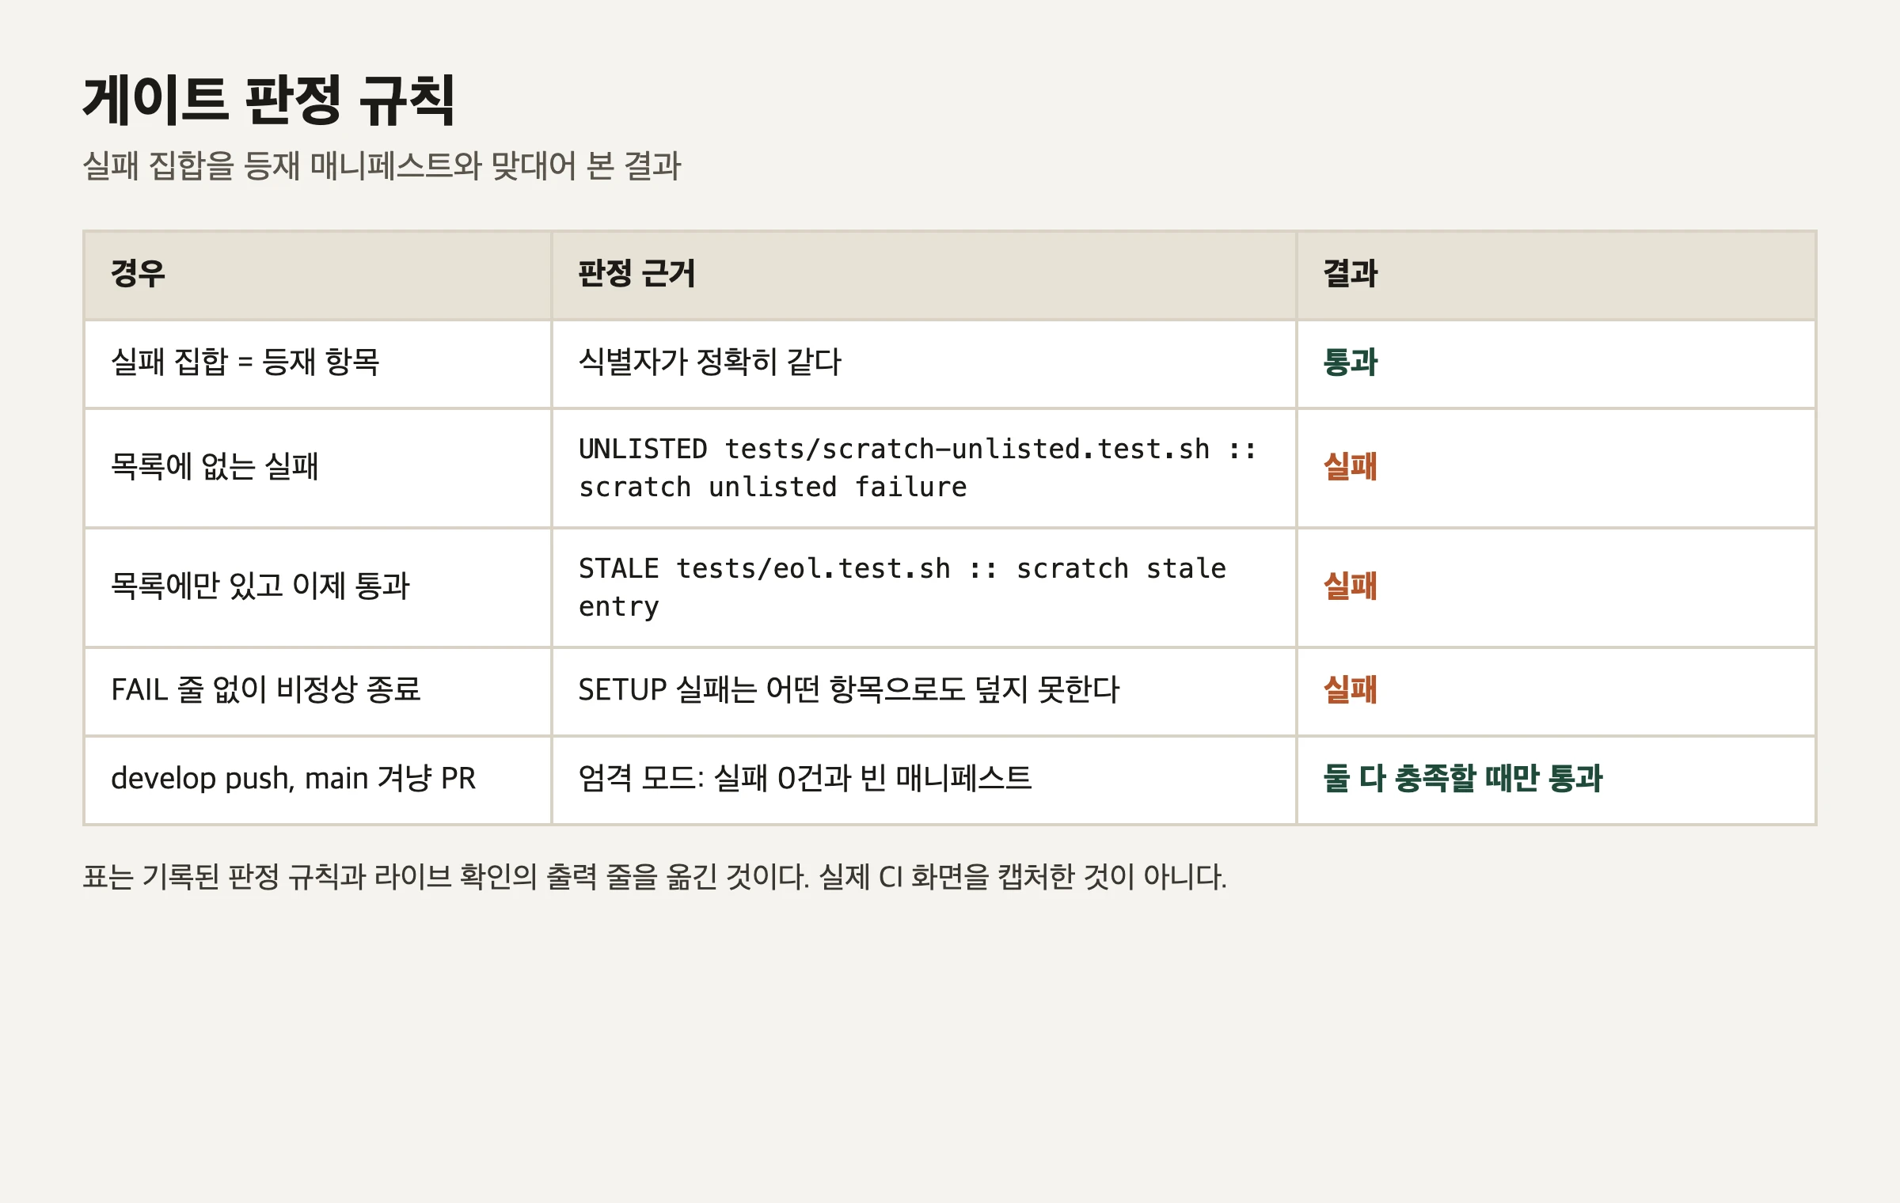The height and width of the screenshot is (1203, 1900).
Task: Click the footnote starting '표는 기록된 판정 규칙과'
Action: click(655, 877)
